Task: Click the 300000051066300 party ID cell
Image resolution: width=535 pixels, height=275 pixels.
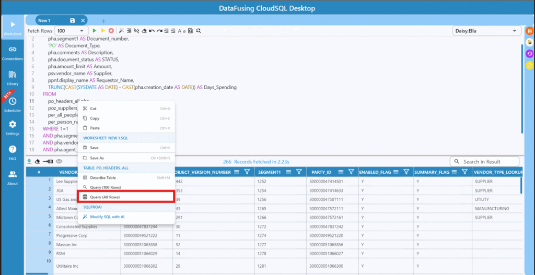Action: tap(332, 266)
